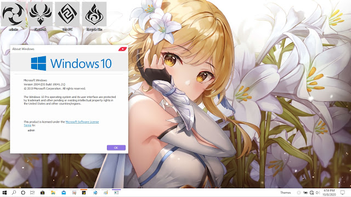Click the battery tray icon
Screen dimensions: 351x197
305,193
